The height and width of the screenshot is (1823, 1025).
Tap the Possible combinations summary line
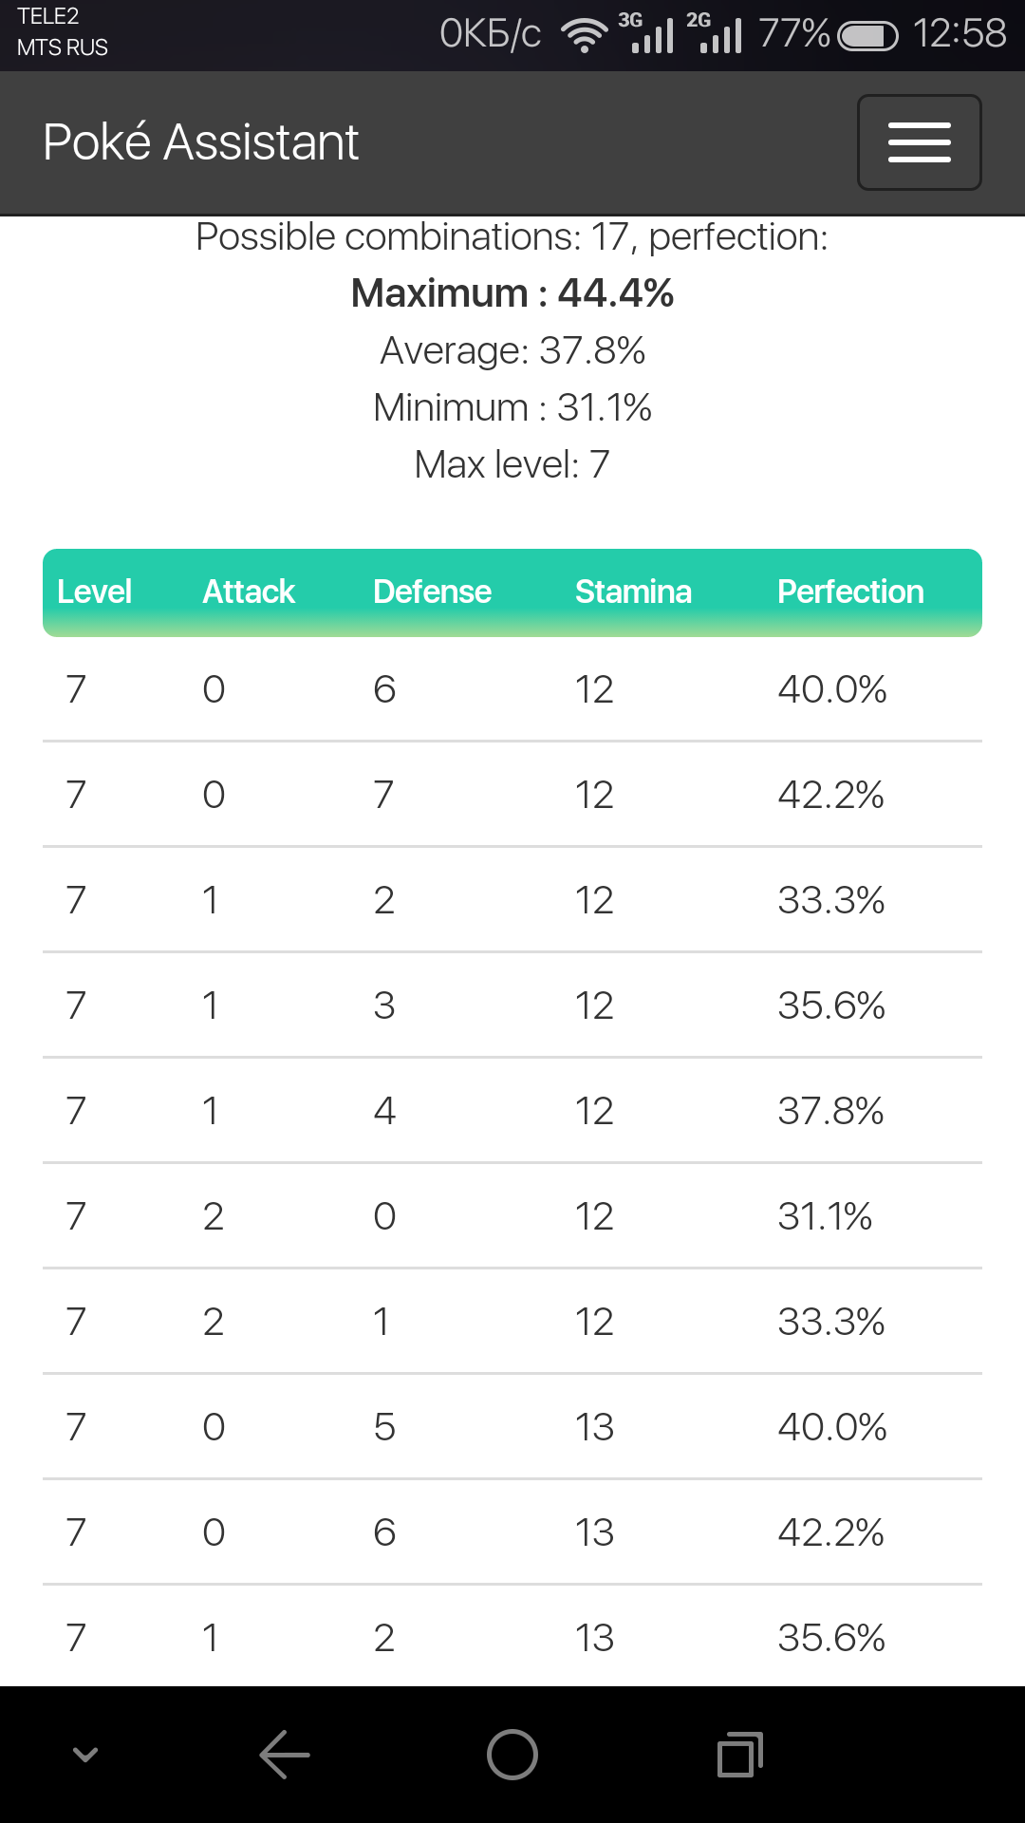[512, 237]
